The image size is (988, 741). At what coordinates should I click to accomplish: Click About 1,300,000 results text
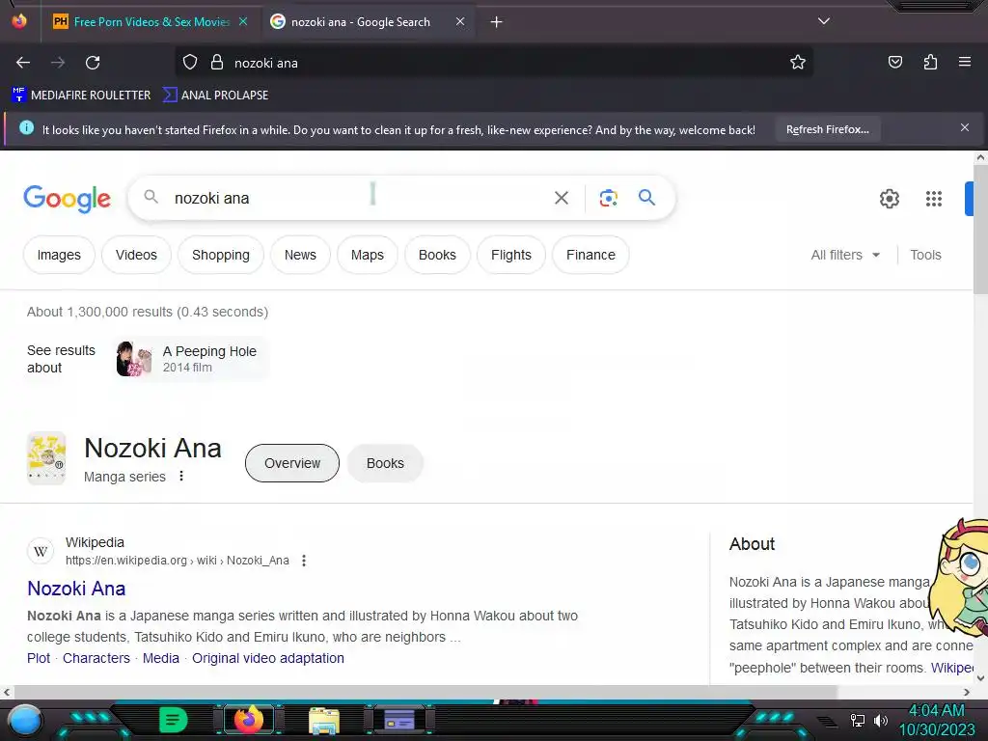point(148,312)
